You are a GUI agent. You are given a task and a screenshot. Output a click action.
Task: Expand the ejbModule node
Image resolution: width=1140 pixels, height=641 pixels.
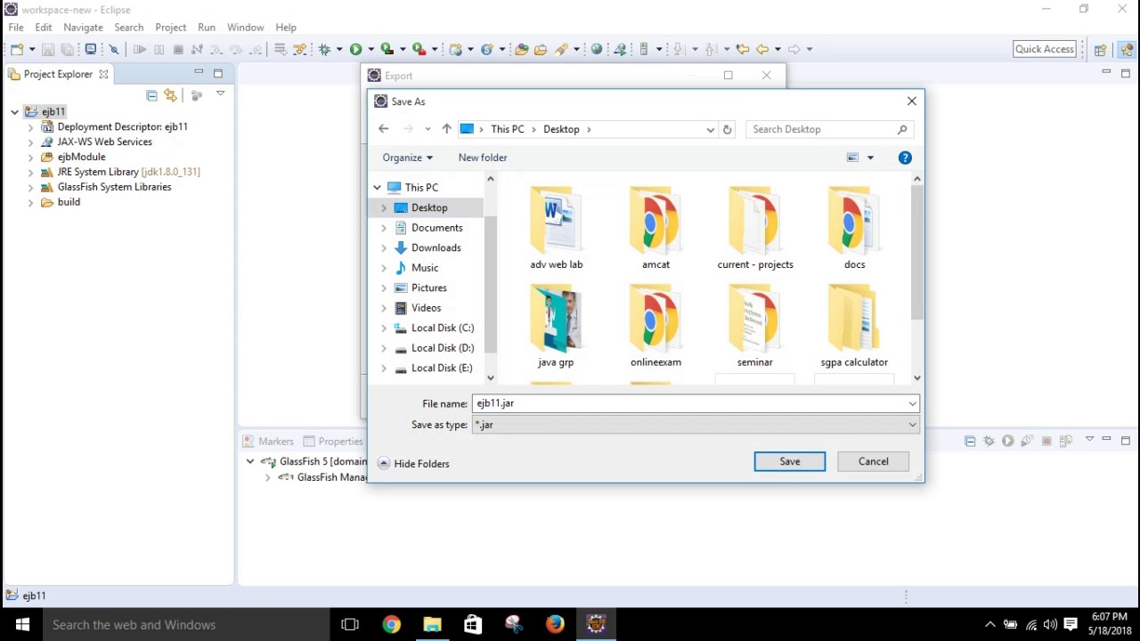(x=31, y=158)
